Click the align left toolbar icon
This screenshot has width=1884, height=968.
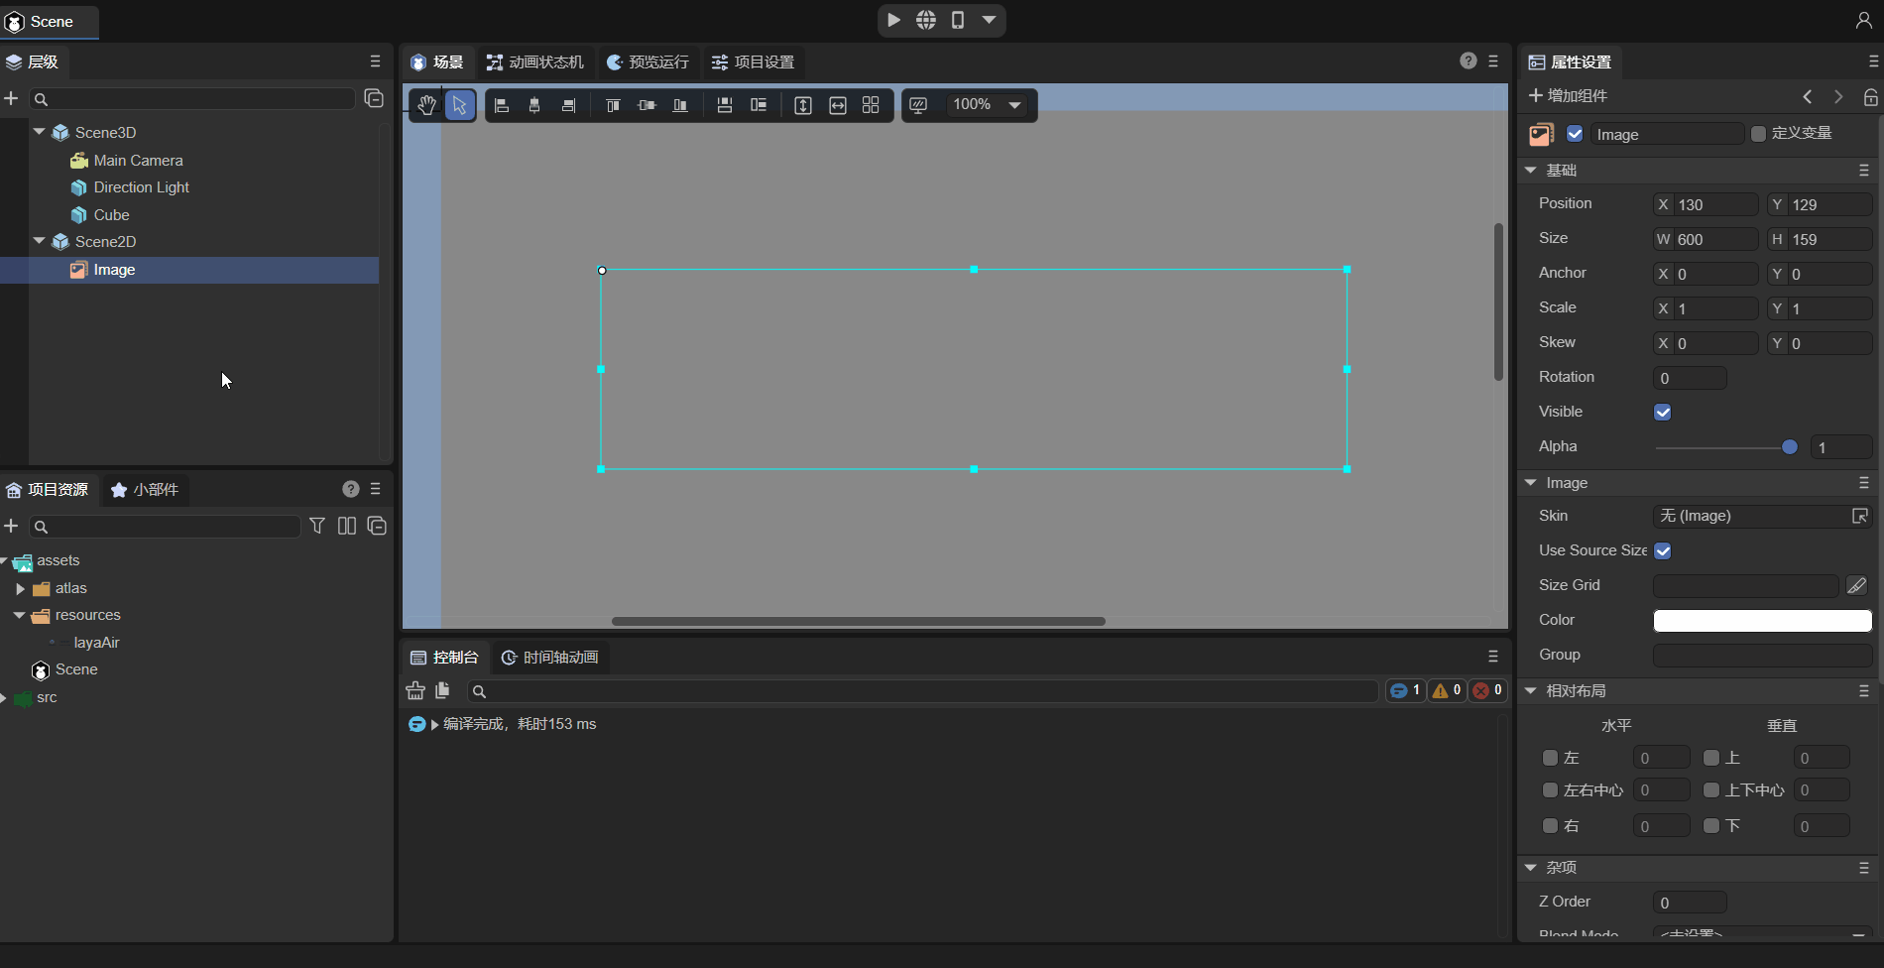pos(502,105)
